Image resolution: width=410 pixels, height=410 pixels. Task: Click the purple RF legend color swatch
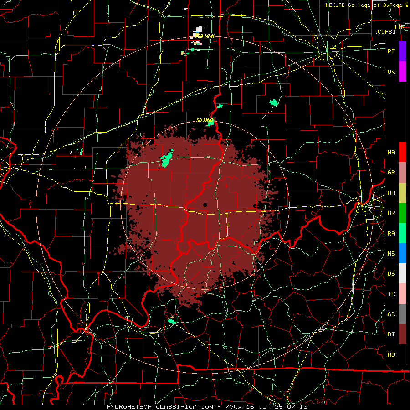[x=402, y=51]
